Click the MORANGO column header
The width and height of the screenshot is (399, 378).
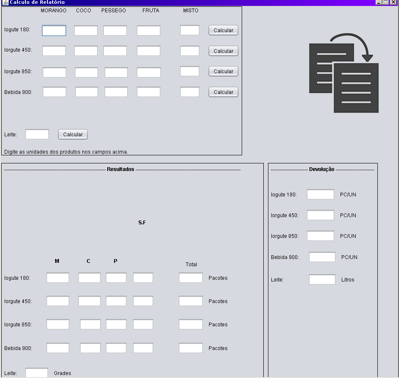pos(53,11)
